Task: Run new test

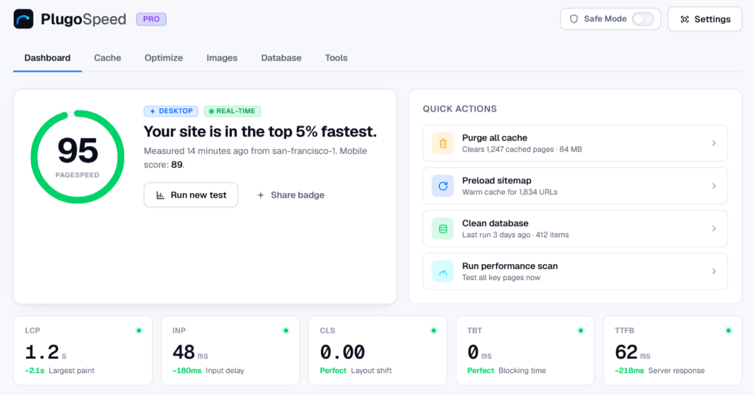Action: pos(191,195)
